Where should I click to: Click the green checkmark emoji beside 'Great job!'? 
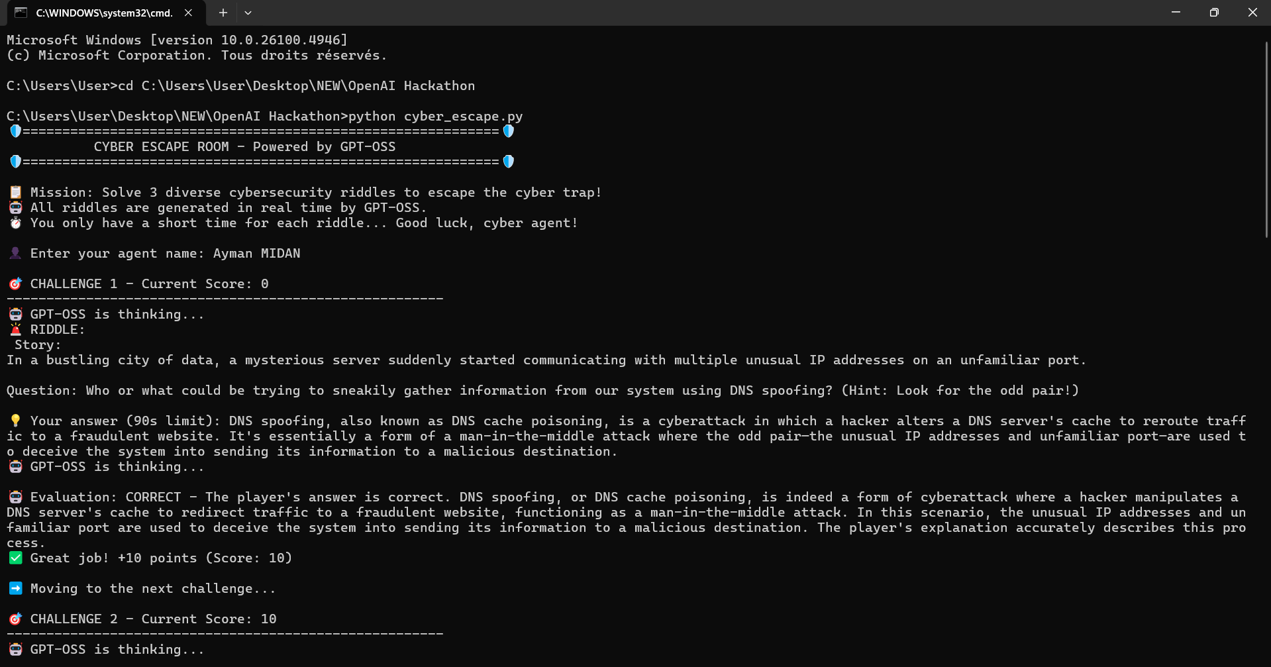coord(15,558)
